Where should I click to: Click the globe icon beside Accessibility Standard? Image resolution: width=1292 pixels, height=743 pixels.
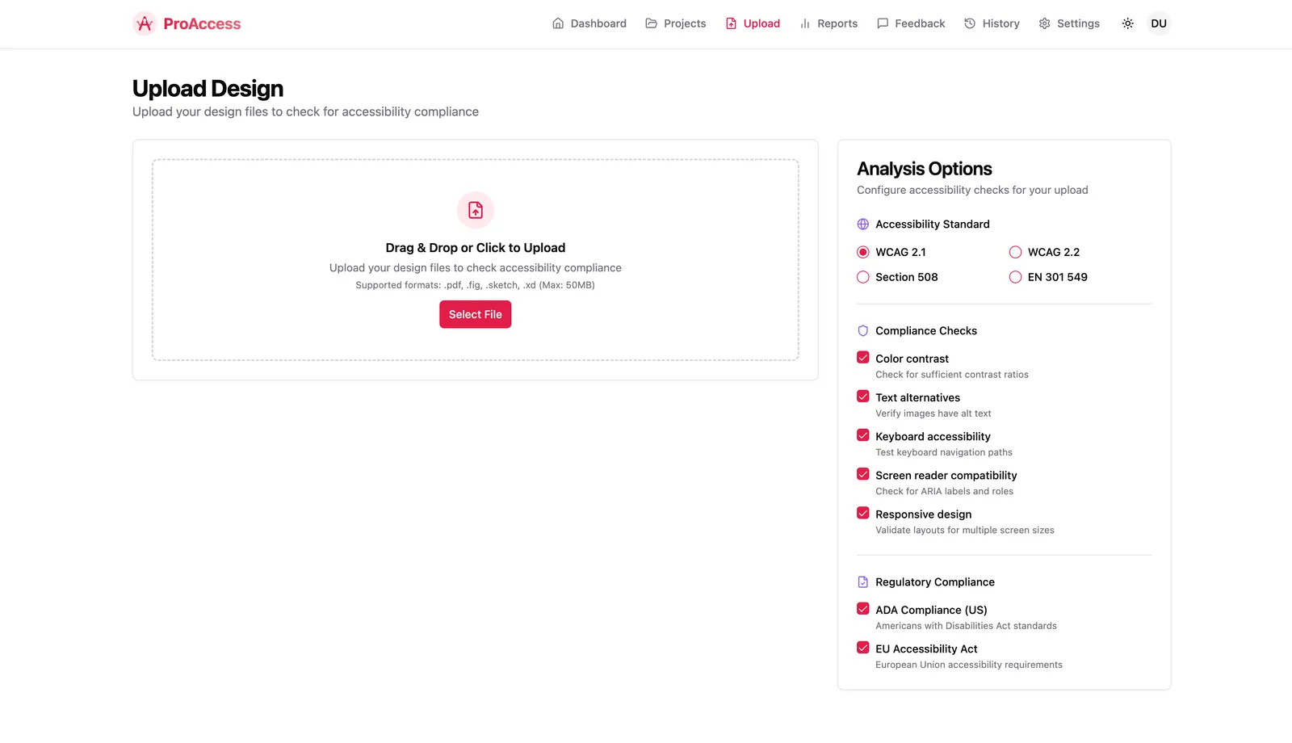point(862,225)
